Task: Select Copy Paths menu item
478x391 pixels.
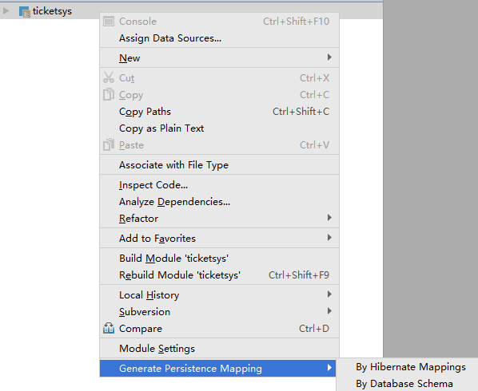Action: (x=219, y=112)
